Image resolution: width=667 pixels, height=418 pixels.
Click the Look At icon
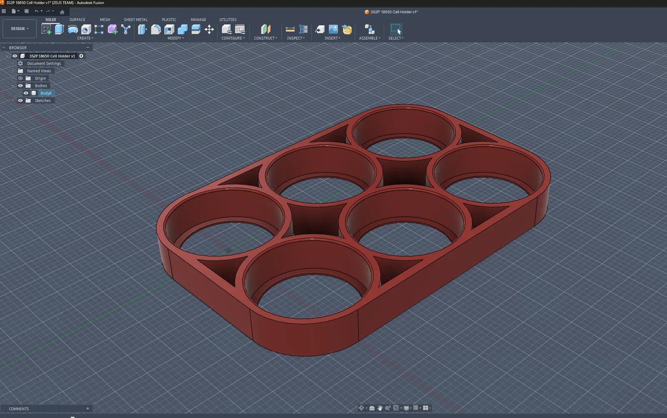coord(372,408)
